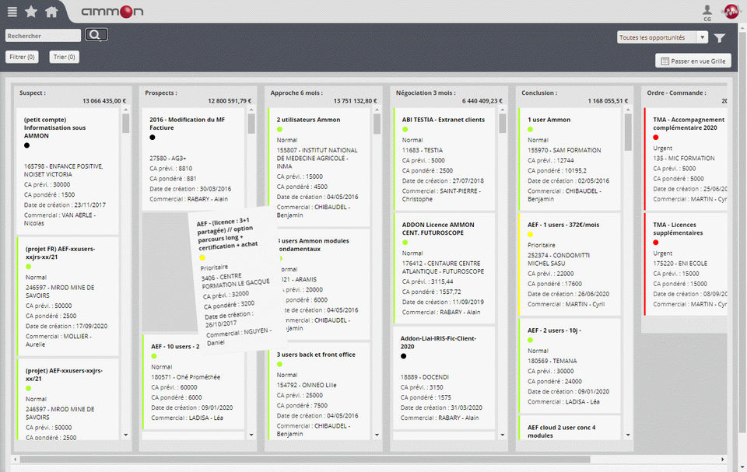This screenshot has width=747, height=472.
Task: Select the Prospects column header
Action: coord(161,93)
